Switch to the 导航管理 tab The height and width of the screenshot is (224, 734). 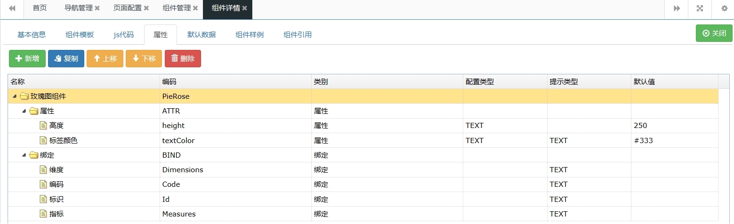[78, 8]
